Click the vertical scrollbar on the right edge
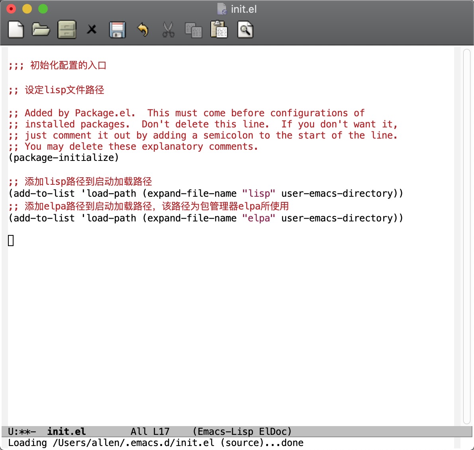474x450 pixels. coord(467,236)
